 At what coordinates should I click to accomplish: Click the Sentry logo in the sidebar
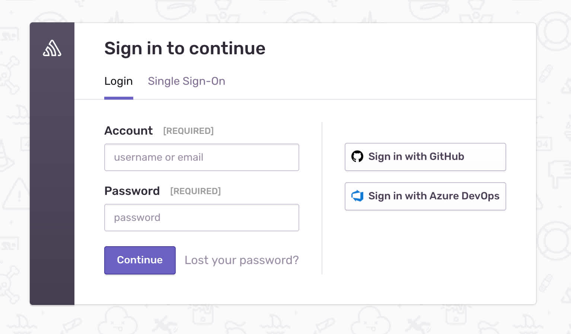[x=52, y=48]
